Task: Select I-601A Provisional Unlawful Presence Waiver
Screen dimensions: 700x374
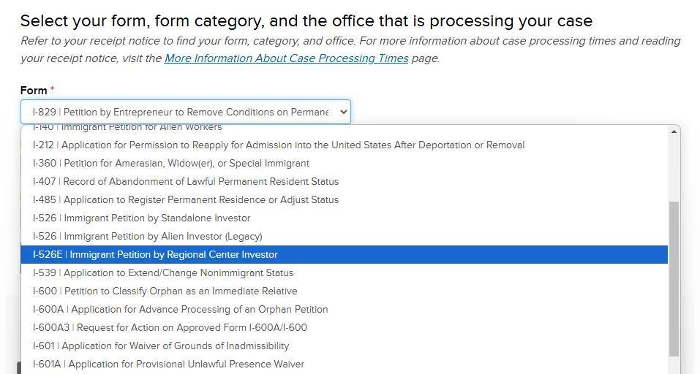Action: 168,364
